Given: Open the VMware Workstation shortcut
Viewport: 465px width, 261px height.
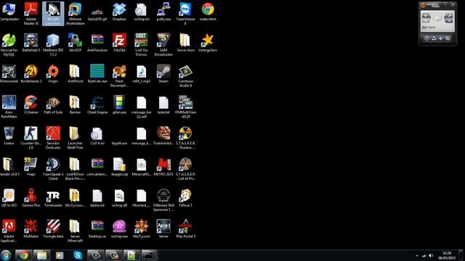Looking at the screenshot, I should [x=75, y=14].
